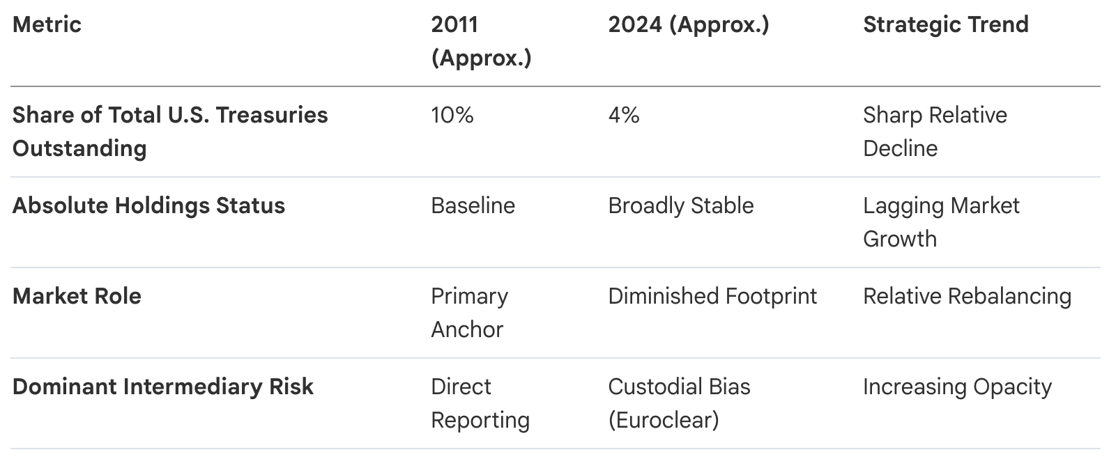Image resolution: width=1109 pixels, height=459 pixels.
Task: Select the Primary Anchor cell
Action: click(469, 313)
